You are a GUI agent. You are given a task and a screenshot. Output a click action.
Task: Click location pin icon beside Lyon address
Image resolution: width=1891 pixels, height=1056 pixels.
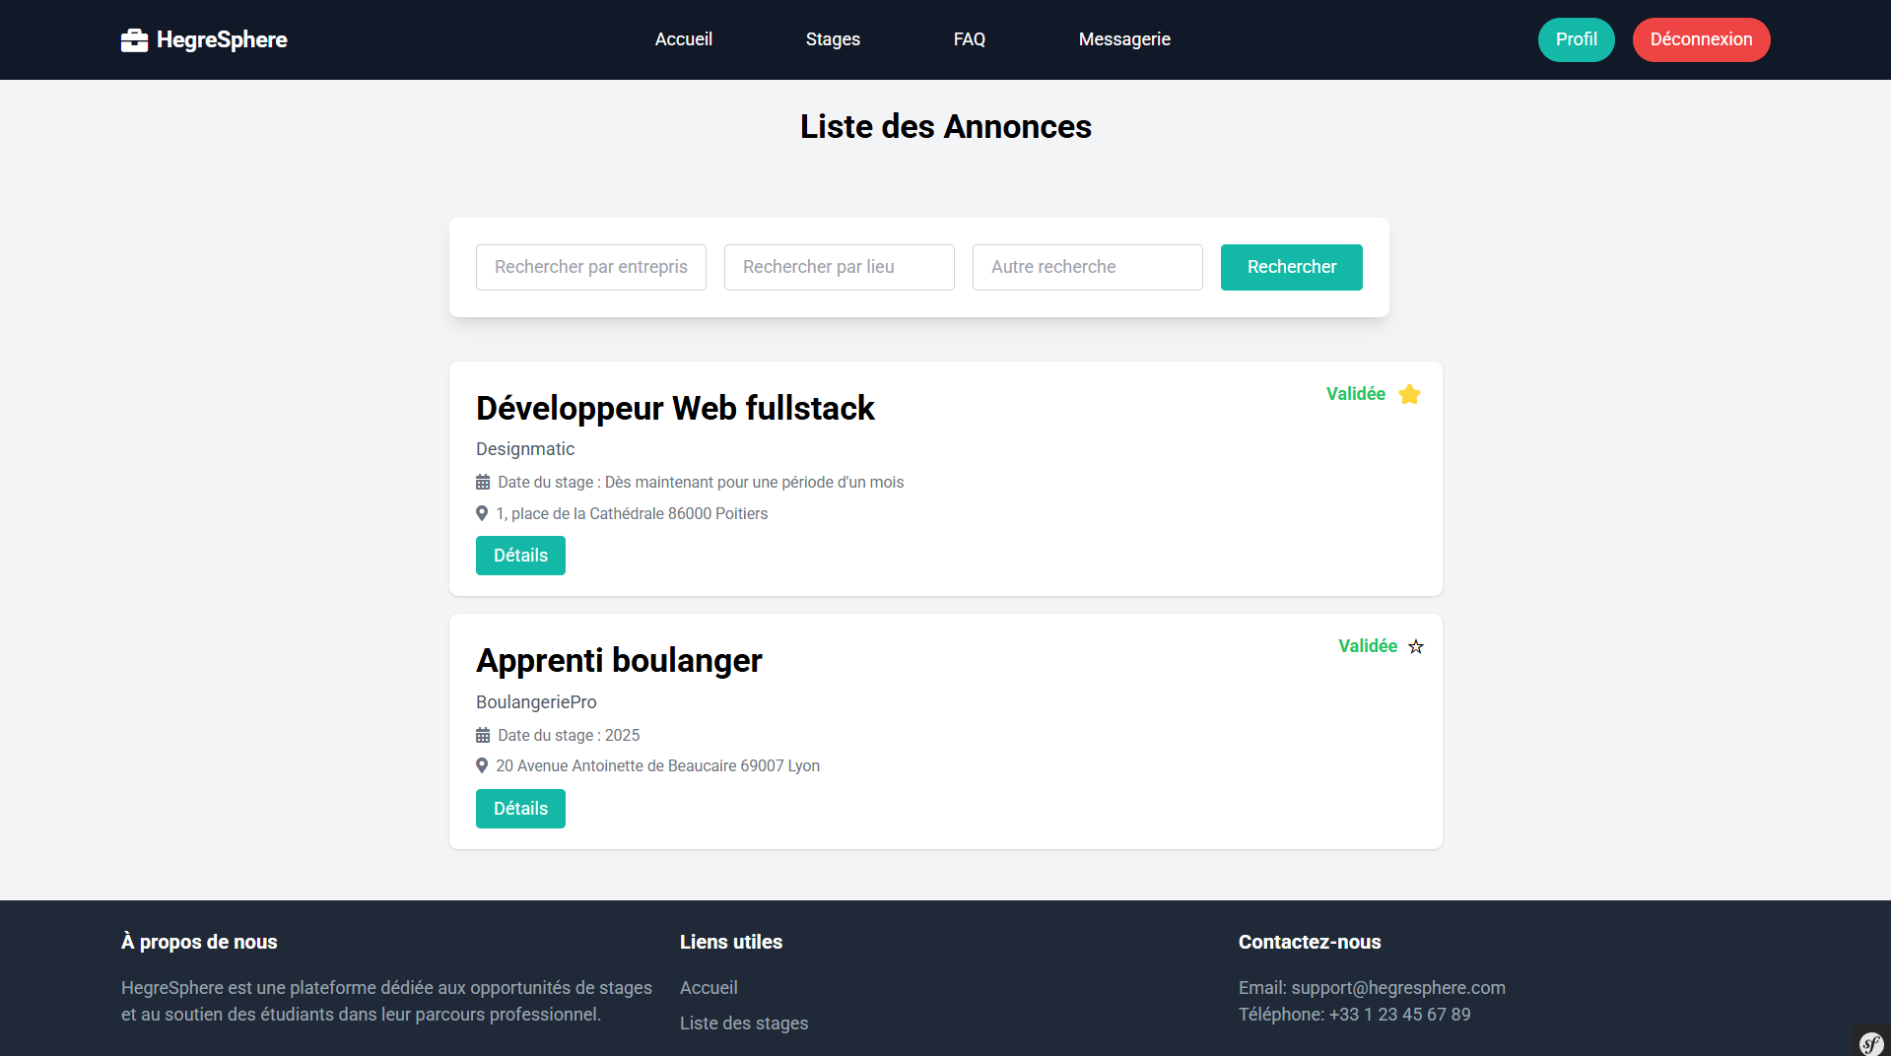(482, 765)
